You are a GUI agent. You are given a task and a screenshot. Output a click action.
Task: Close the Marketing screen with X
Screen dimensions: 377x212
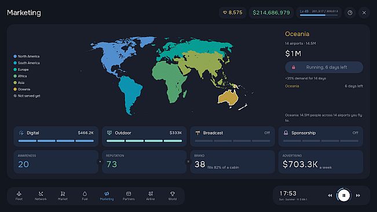pyautogui.click(x=364, y=13)
